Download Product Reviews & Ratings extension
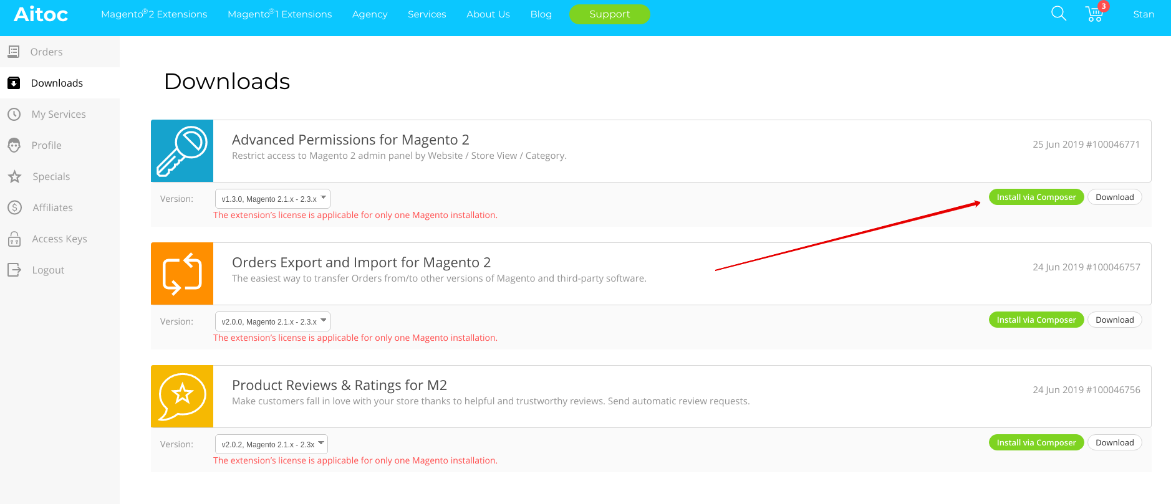Screen dimensions: 1171x504 (x=1115, y=442)
